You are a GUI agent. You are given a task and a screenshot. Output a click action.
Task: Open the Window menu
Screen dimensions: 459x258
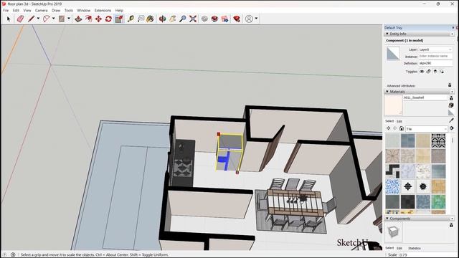click(84, 10)
